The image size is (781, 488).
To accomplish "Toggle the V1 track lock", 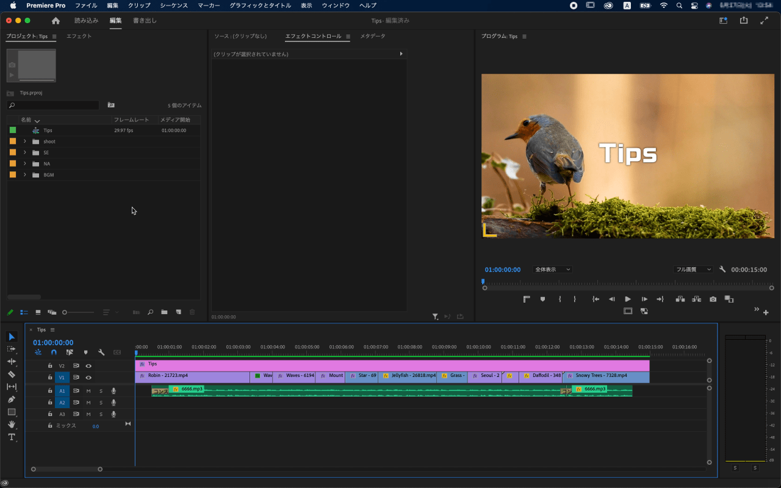I will (x=50, y=378).
